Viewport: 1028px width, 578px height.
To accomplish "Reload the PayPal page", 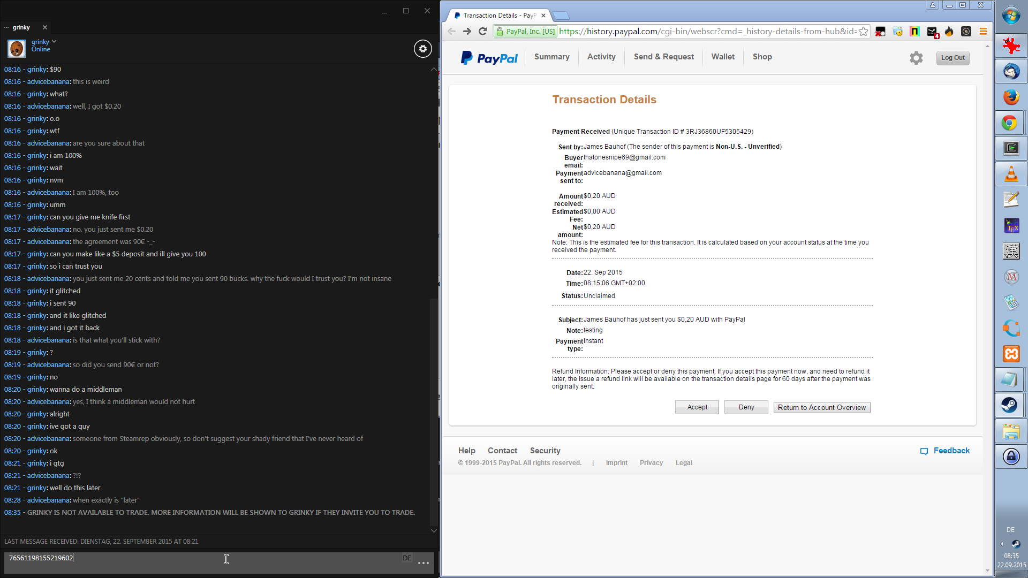I will (482, 32).
